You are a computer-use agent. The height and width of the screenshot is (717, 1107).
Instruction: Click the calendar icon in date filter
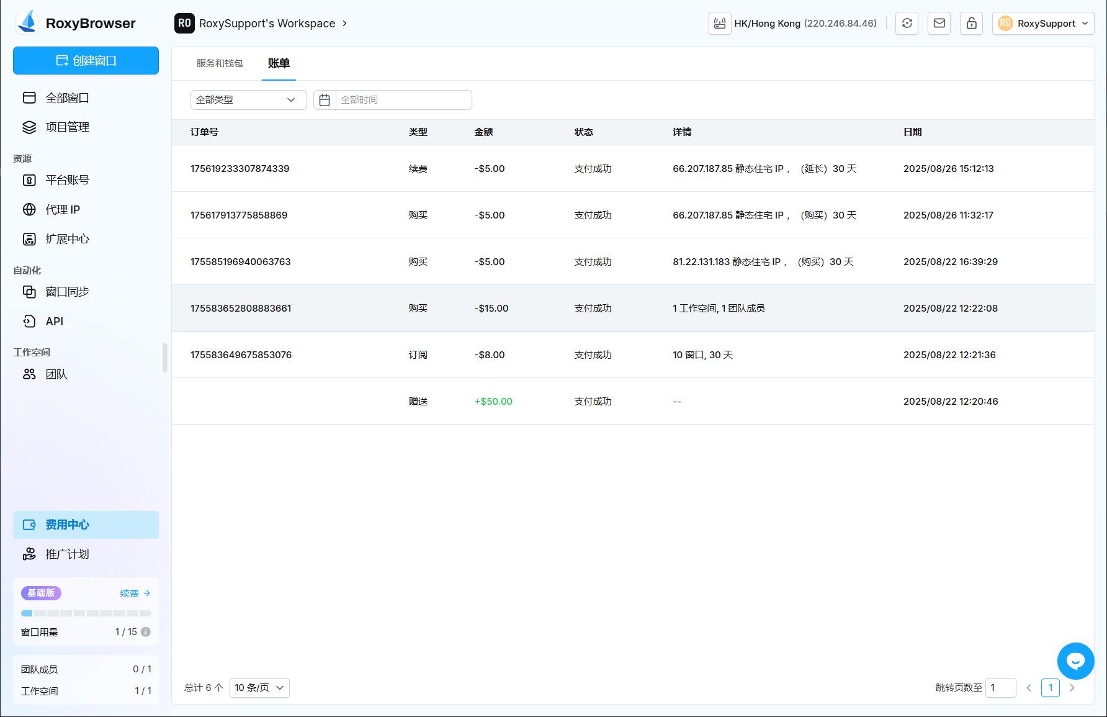click(325, 100)
